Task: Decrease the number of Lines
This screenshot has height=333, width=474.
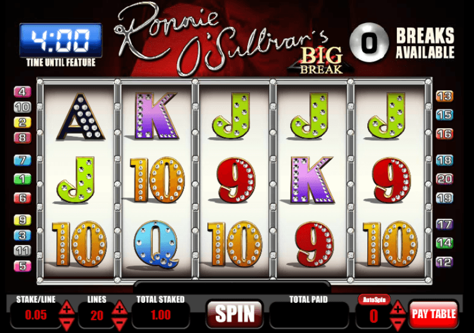Action: pyautogui.click(x=120, y=324)
